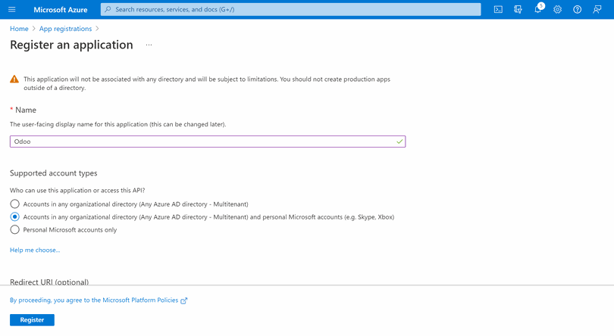The width and height of the screenshot is (614, 336).
Task: Select Accounts in any organizational directory Multitenant only
Action: pos(14,204)
